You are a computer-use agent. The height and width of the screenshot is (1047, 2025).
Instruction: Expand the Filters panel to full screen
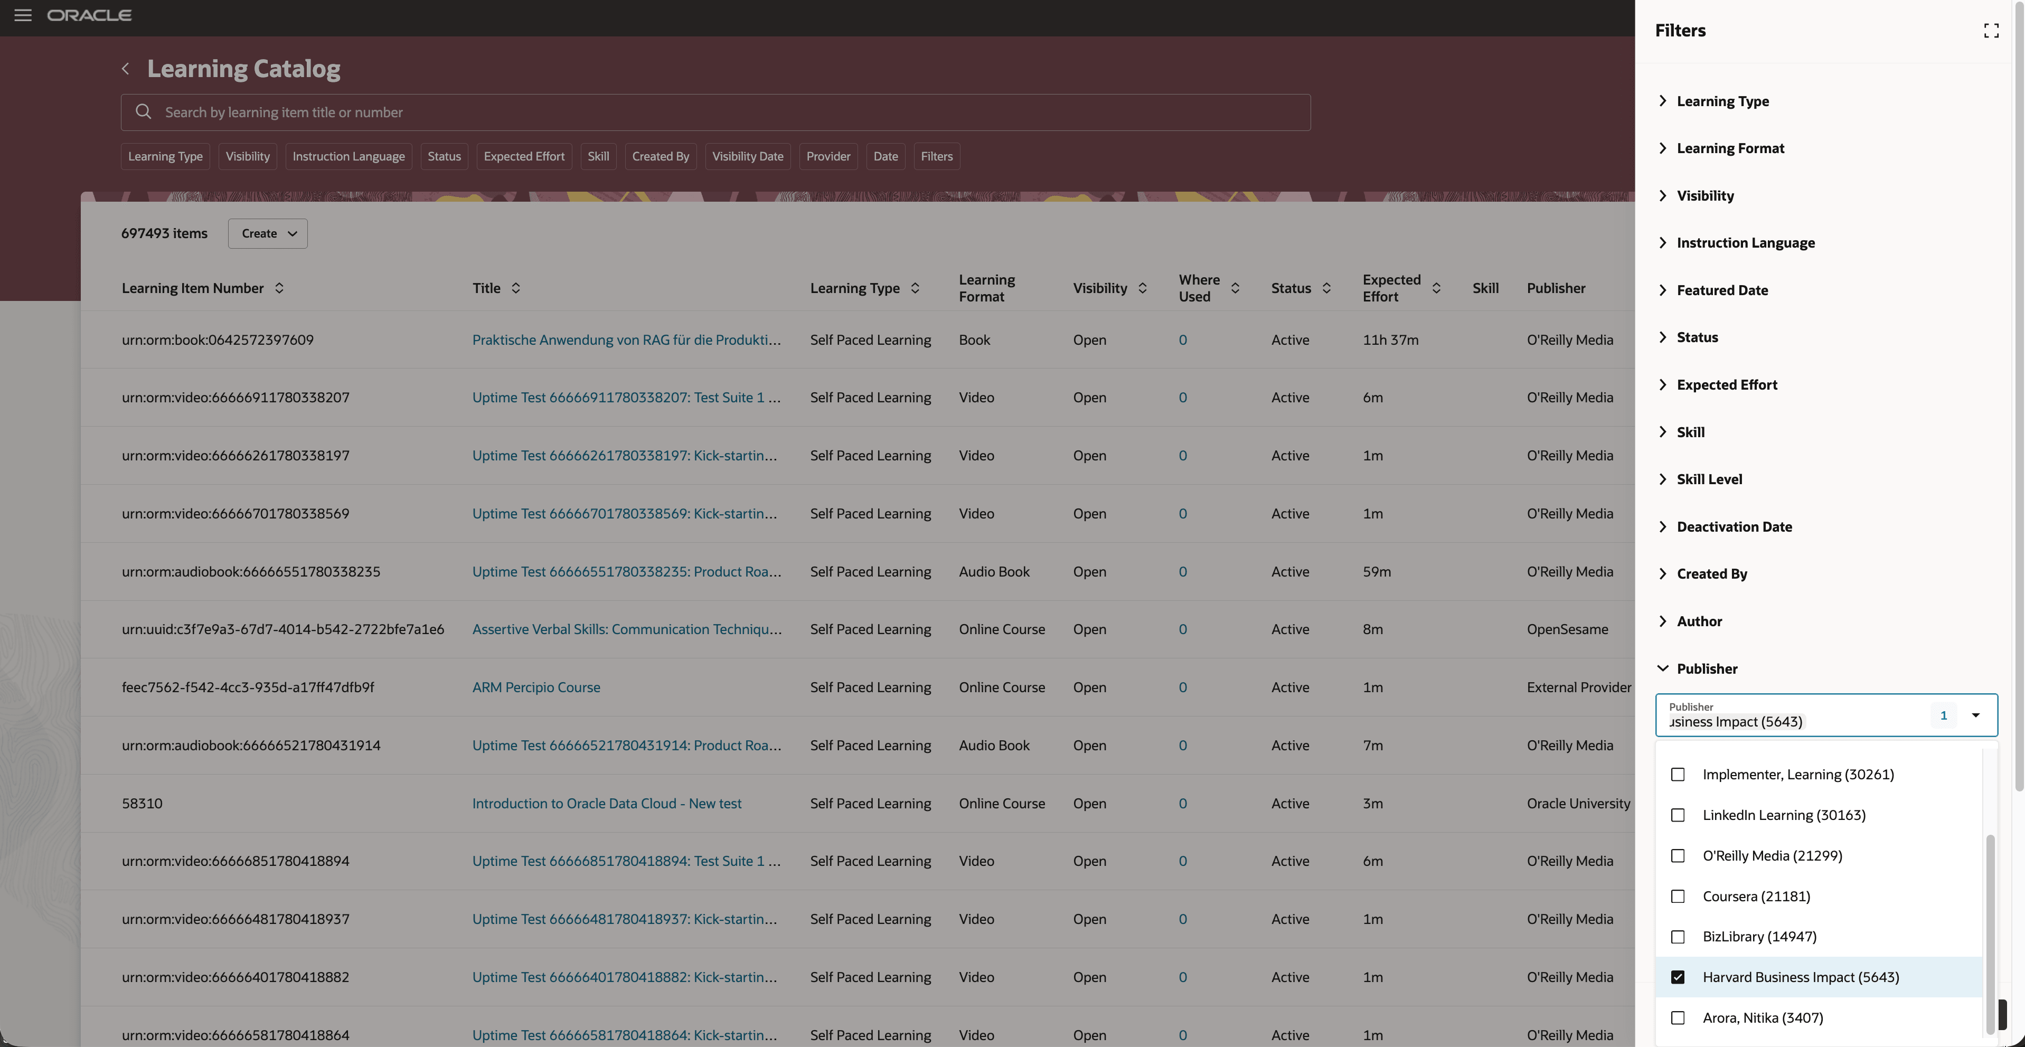pos(1990,31)
